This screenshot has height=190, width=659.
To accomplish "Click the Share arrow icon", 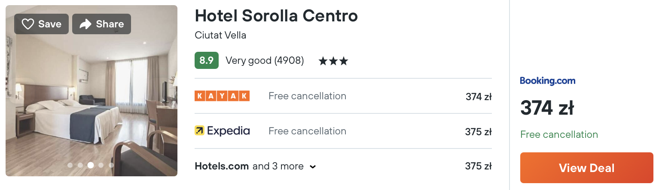I will [85, 24].
